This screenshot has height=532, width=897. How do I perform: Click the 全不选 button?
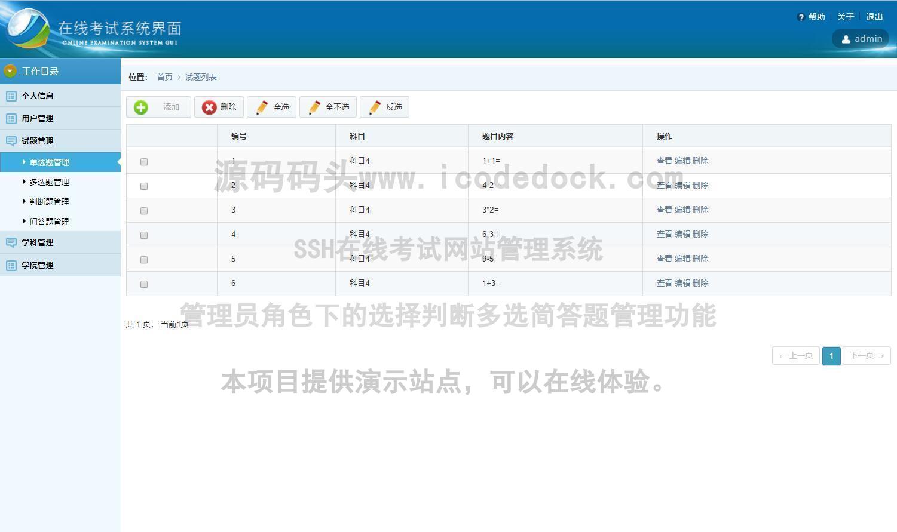pos(328,107)
